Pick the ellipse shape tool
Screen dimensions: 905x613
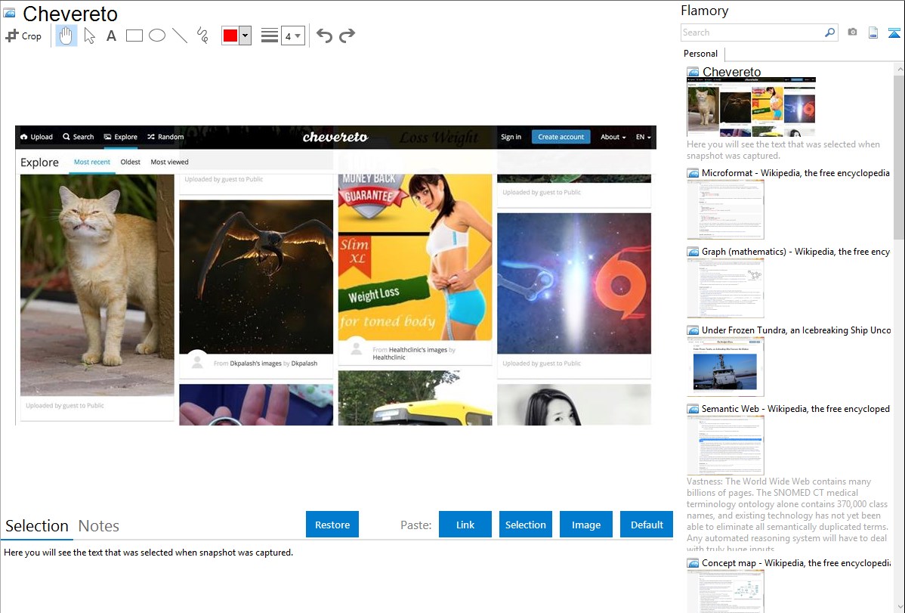[157, 36]
